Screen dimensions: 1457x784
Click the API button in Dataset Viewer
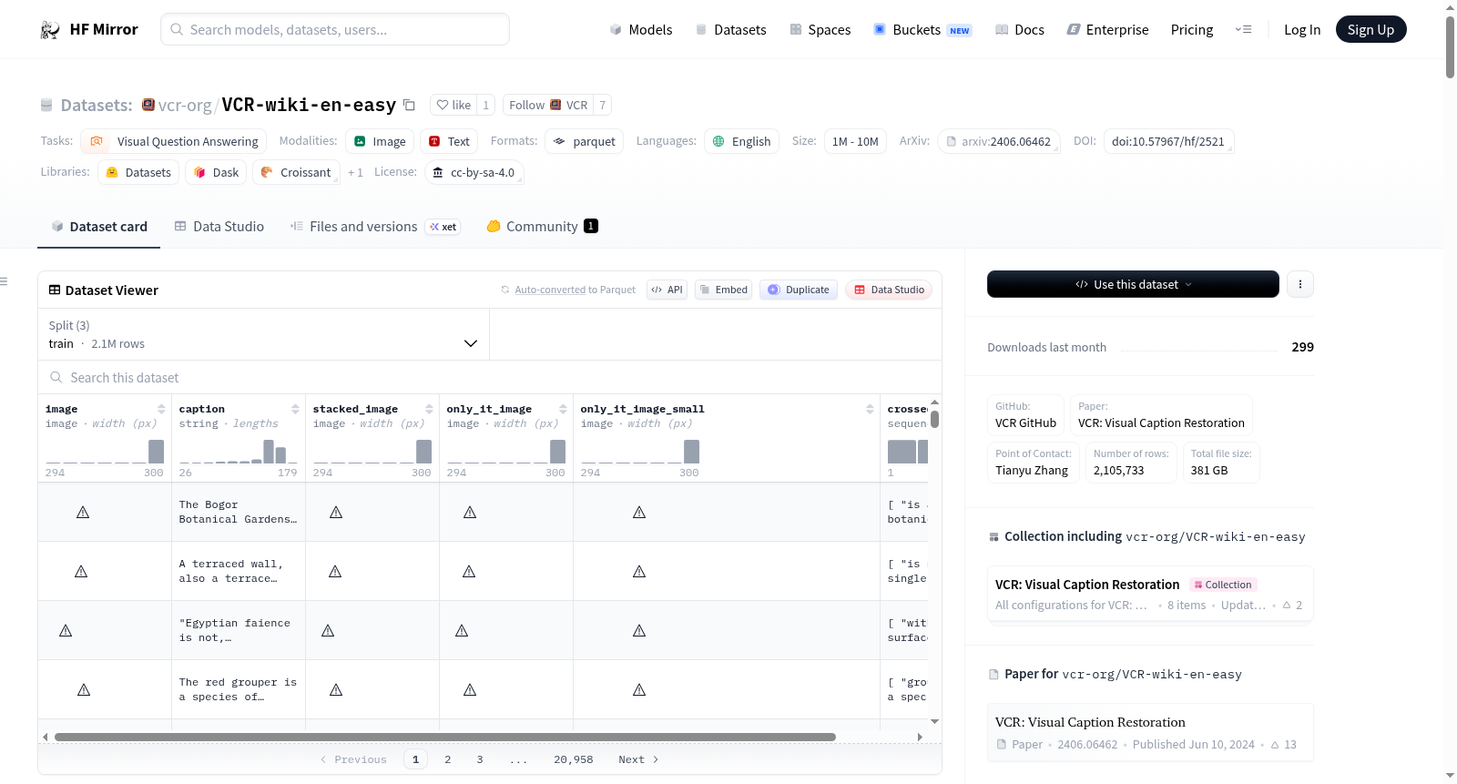coord(667,290)
